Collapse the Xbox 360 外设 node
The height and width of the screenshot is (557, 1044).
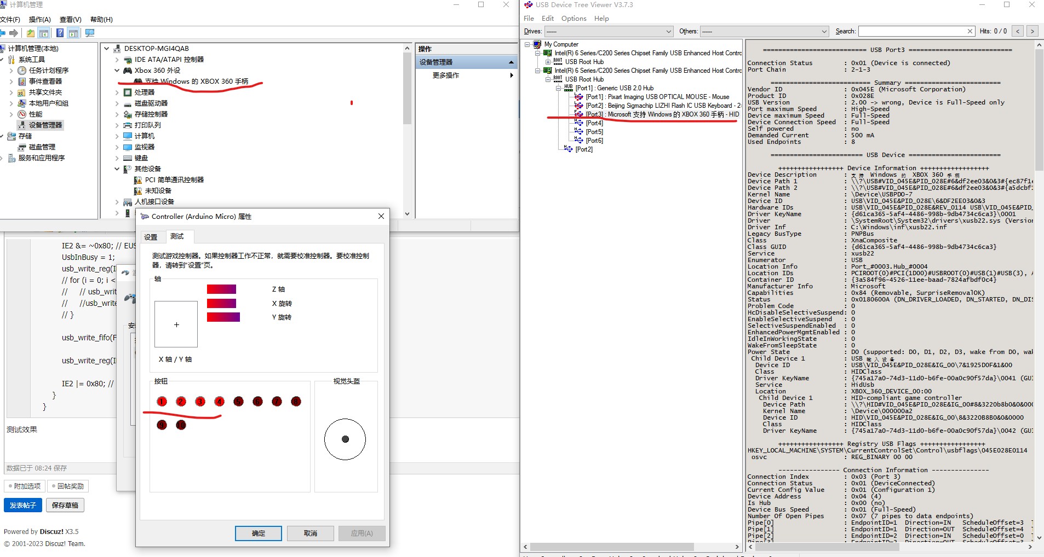[117, 71]
